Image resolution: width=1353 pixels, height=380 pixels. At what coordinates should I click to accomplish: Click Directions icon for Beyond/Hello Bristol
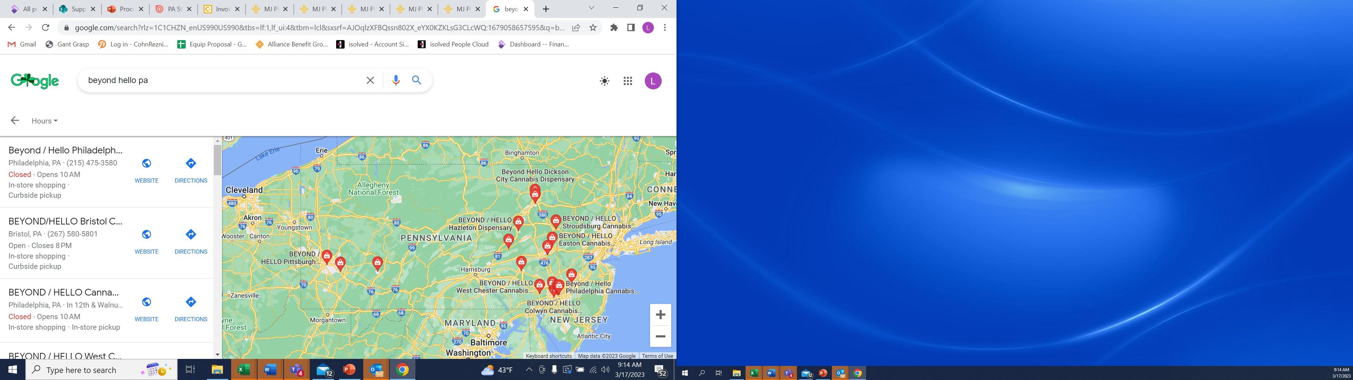tap(191, 235)
